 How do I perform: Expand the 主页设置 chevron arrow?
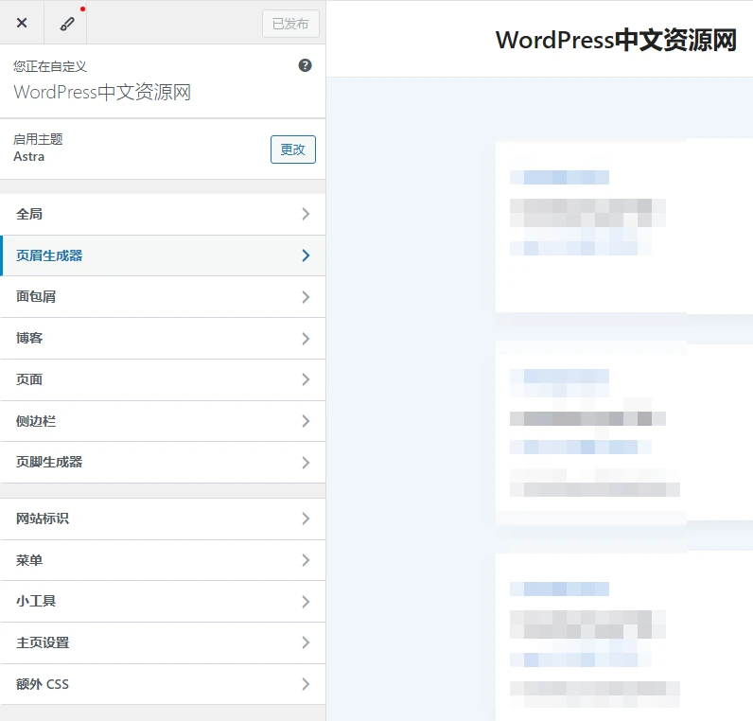(306, 642)
